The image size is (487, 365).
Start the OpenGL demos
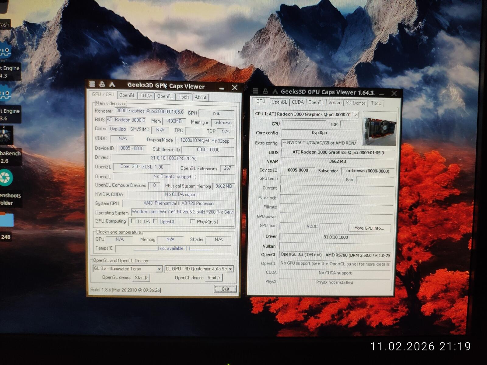(141, 277)
